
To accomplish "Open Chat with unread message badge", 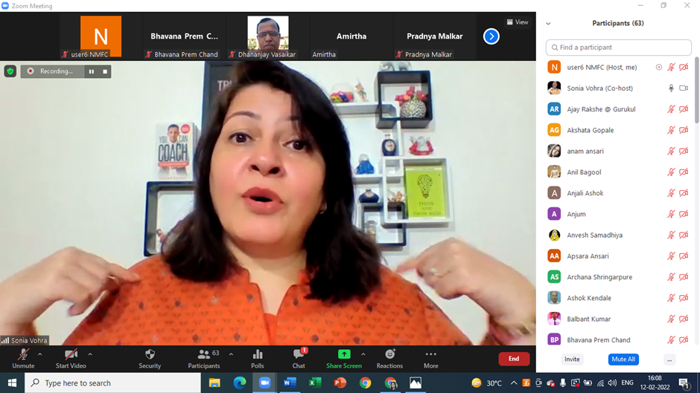I will coord(299,355).
